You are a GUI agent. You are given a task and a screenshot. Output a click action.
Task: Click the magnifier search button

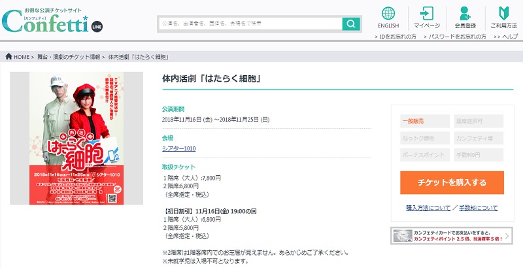click(x=351, y=24)
